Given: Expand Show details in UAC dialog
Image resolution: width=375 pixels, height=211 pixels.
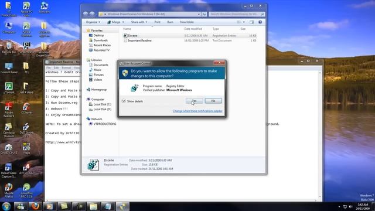Looking at the screenshot, I should point(132,101).
